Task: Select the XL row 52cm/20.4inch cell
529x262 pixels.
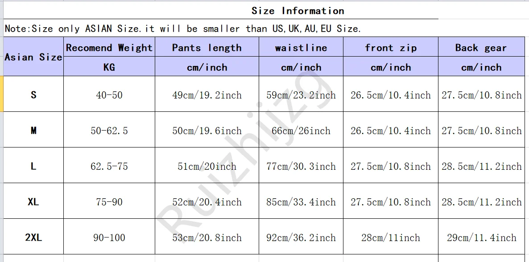Action: coord(207,202)
